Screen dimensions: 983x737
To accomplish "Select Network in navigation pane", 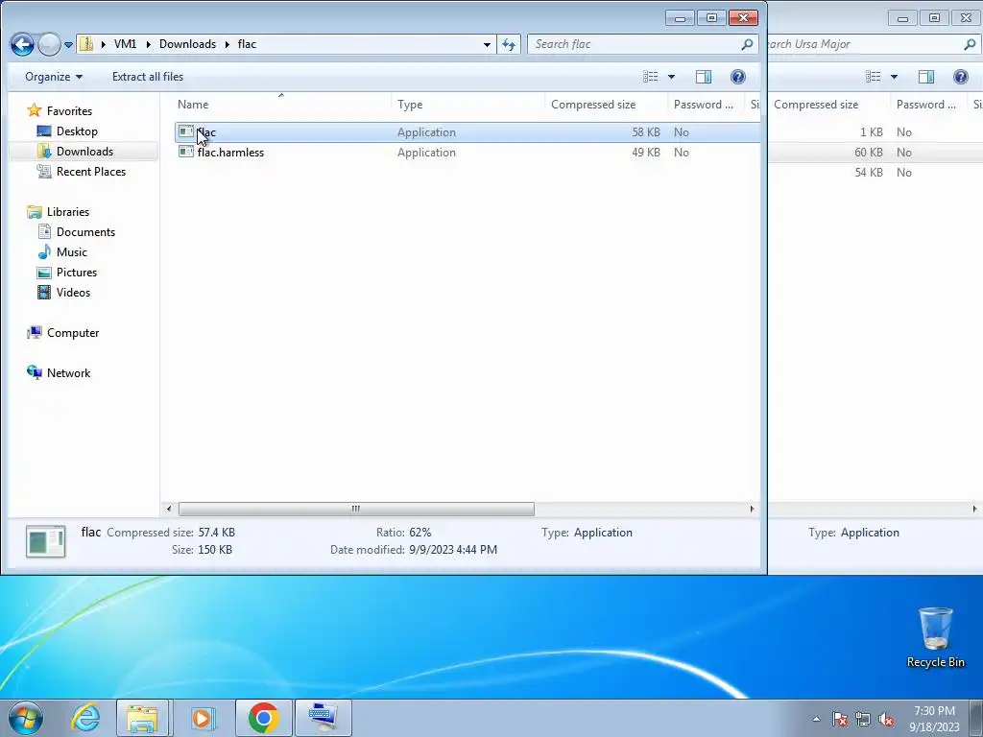I will tap(68, 373).
